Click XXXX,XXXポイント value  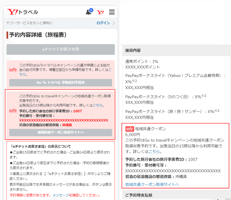click(143, 67)
